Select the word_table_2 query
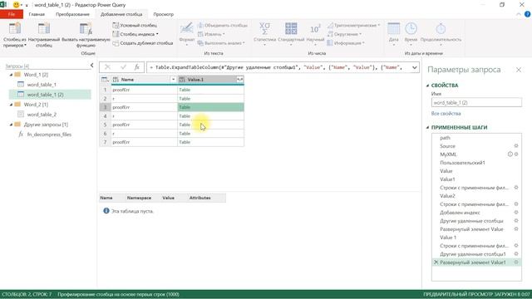 coord(42,115)
